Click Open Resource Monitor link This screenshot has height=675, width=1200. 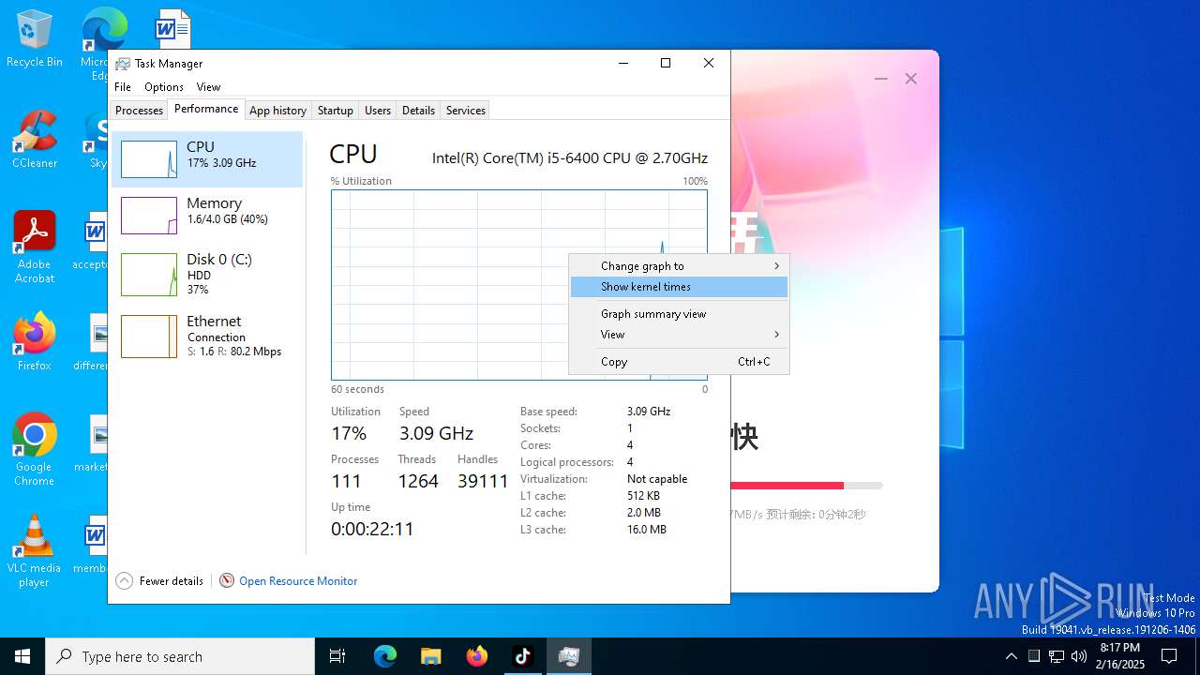298,581
